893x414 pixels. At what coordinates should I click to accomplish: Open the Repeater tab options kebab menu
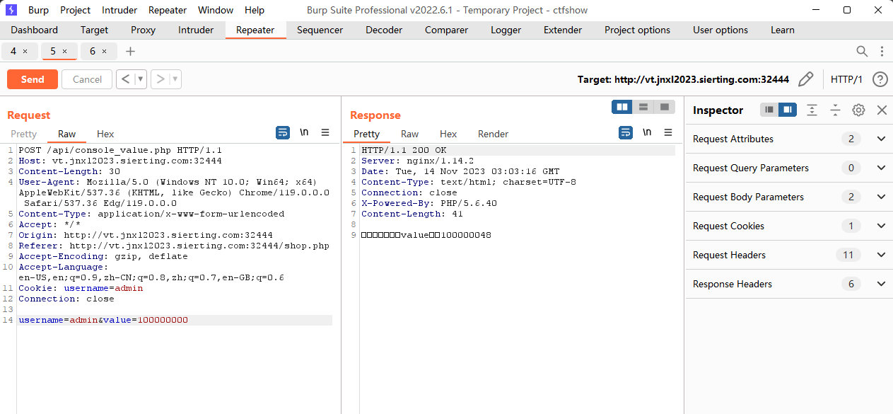pyautogui.click(x=882, y=51)
